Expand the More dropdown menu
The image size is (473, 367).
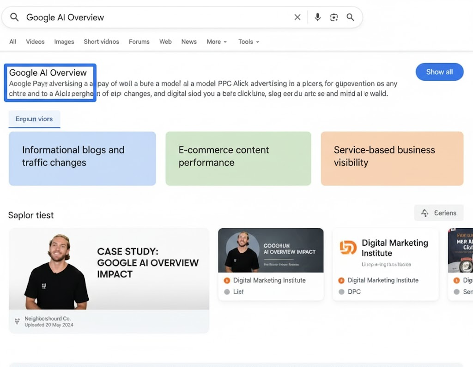point(217,41)
